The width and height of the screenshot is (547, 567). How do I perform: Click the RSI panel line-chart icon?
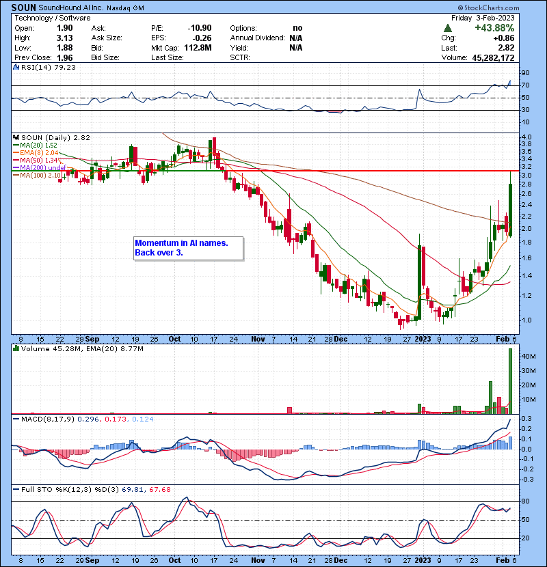pyautogui.click(x=16, y=67)
